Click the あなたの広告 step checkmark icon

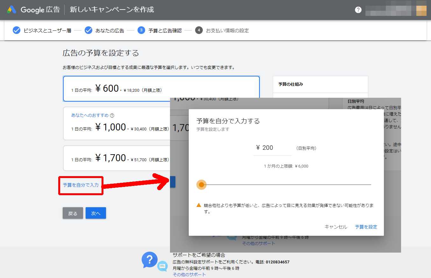(x=88, y=30)
